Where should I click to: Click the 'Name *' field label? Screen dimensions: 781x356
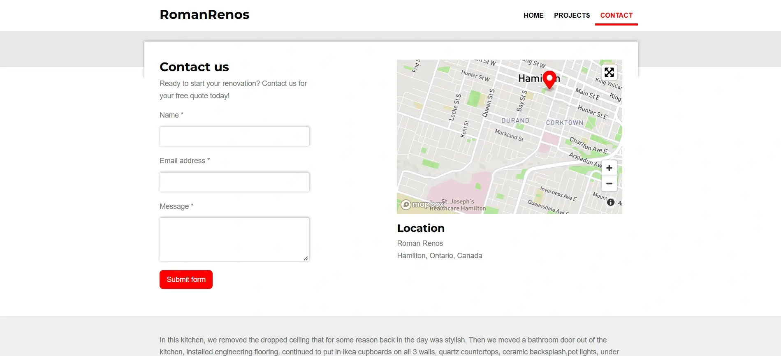tap(171, 115)
